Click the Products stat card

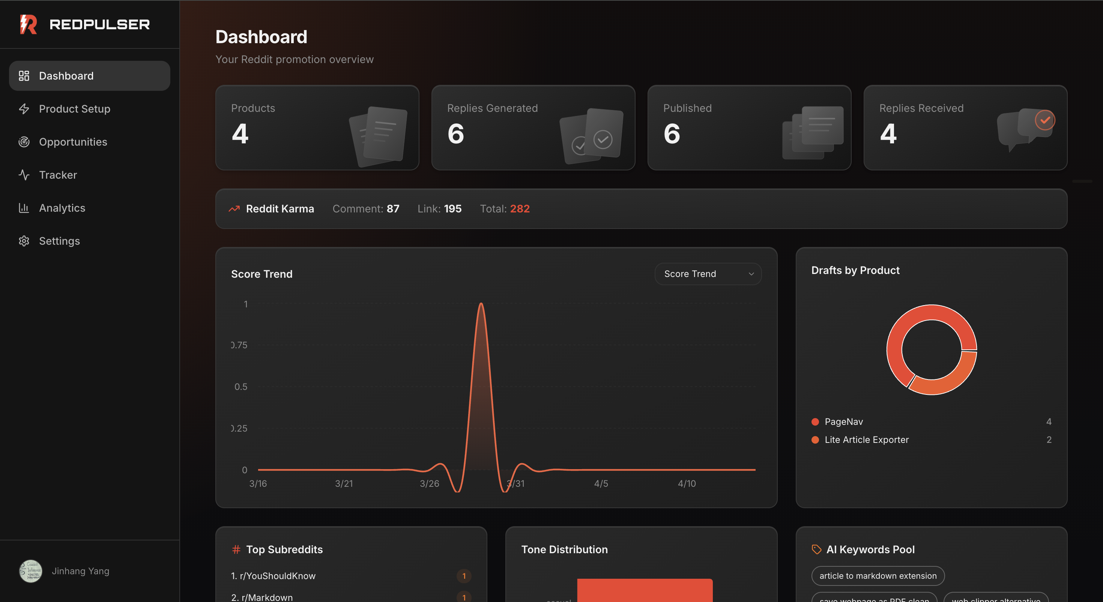[x=317, y=128]
